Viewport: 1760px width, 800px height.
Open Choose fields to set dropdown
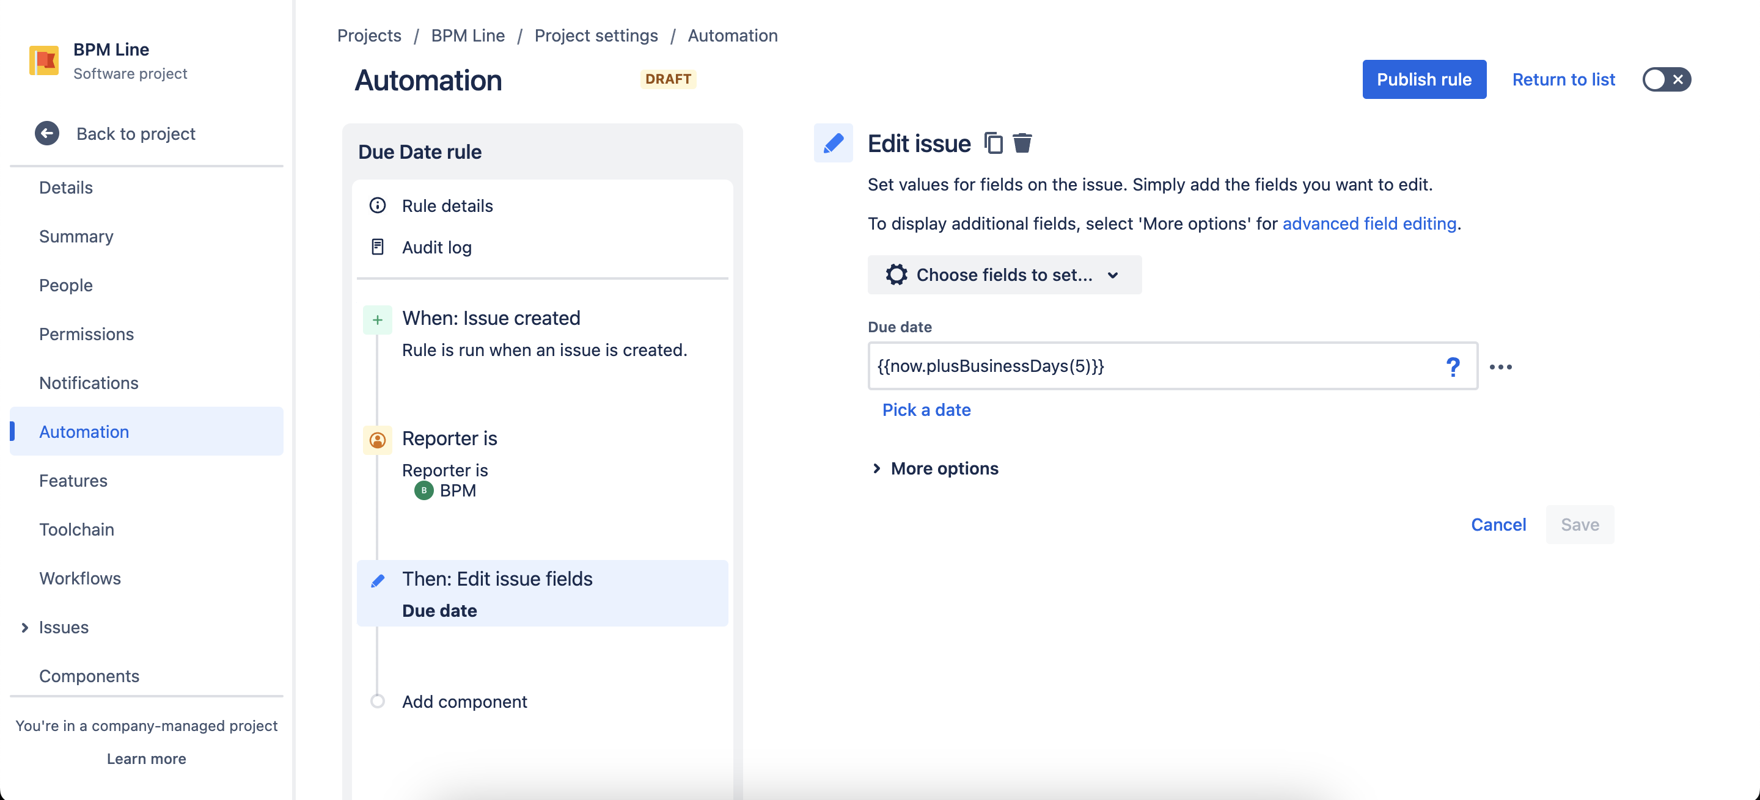tap(1003, 275)
